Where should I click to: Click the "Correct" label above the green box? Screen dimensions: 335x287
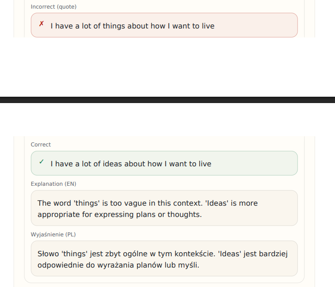(41, 145)
